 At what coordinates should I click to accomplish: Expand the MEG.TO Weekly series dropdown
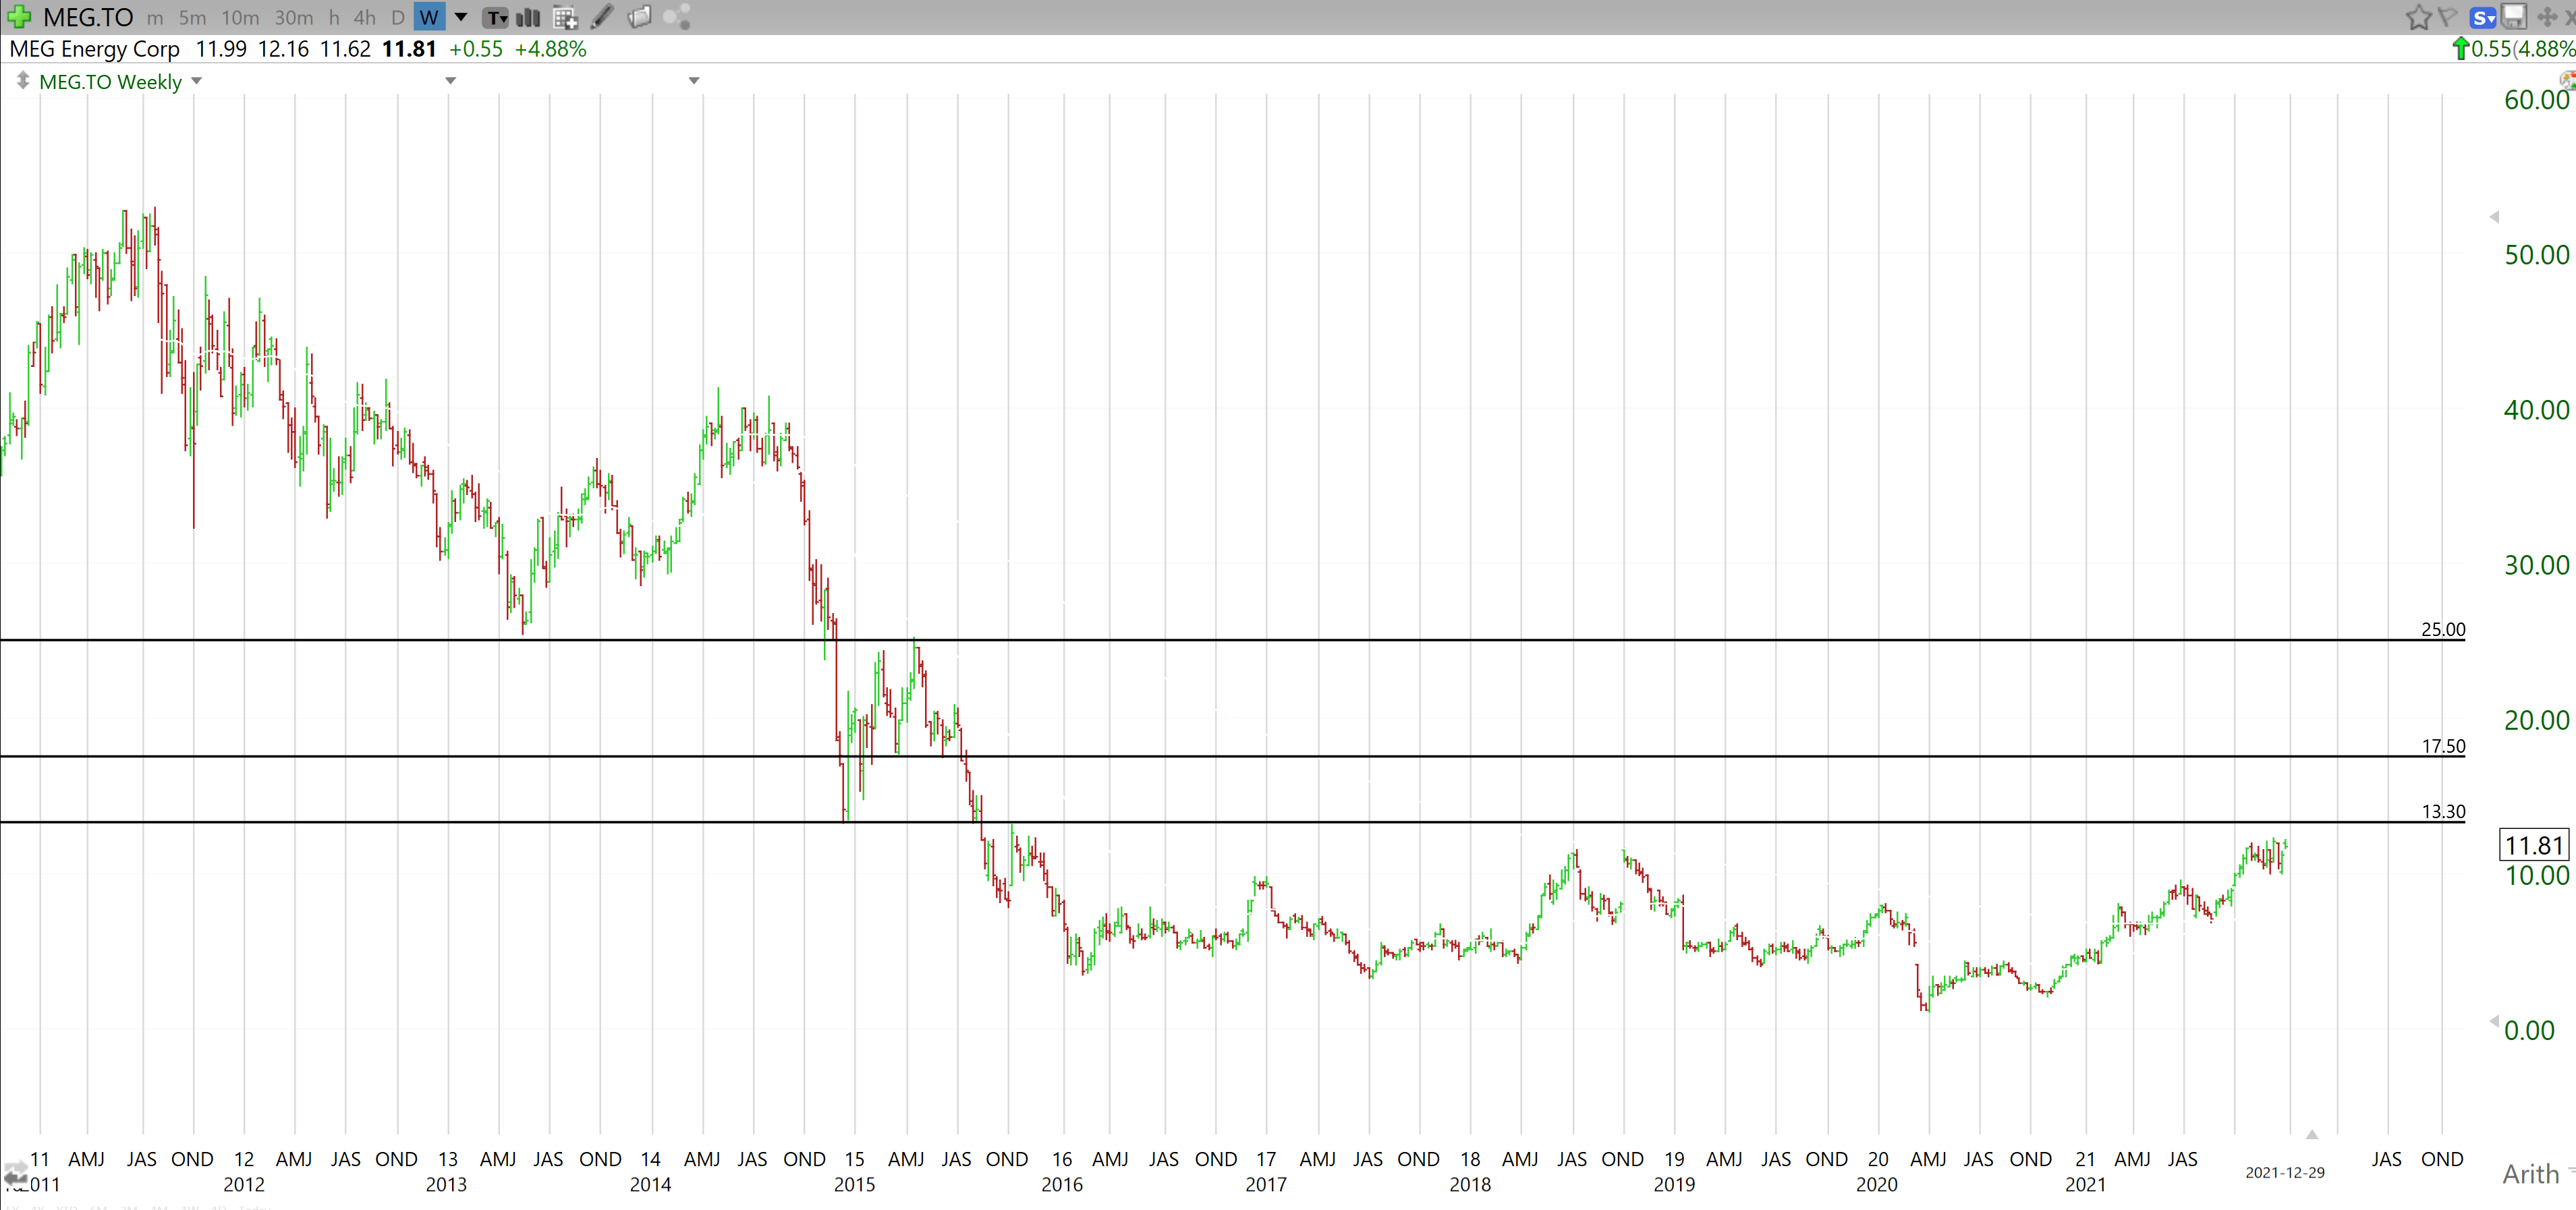tap(196, 81)
